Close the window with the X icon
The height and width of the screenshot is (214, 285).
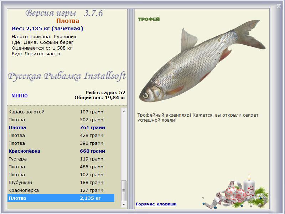279,6
